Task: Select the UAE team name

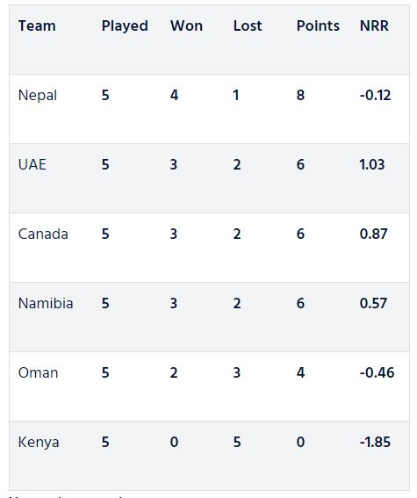Action: 32,164
